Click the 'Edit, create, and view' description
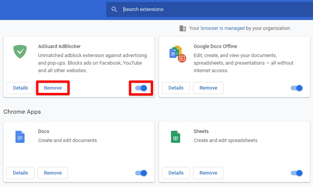Image resolution: width=313 pixels, height=187 pixels. coord(244,63)
